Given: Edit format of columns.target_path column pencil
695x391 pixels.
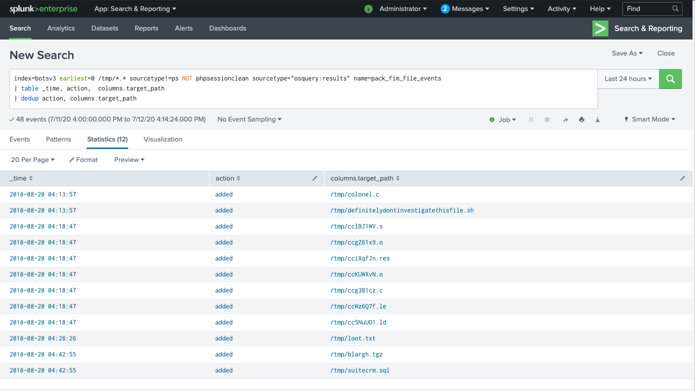Looking at the screenshot, I should [682, 178].
